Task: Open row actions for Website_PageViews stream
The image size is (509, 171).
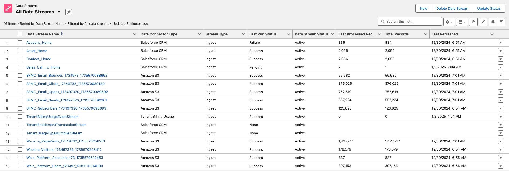Action: pyautogui.click(x=501, y=141)
